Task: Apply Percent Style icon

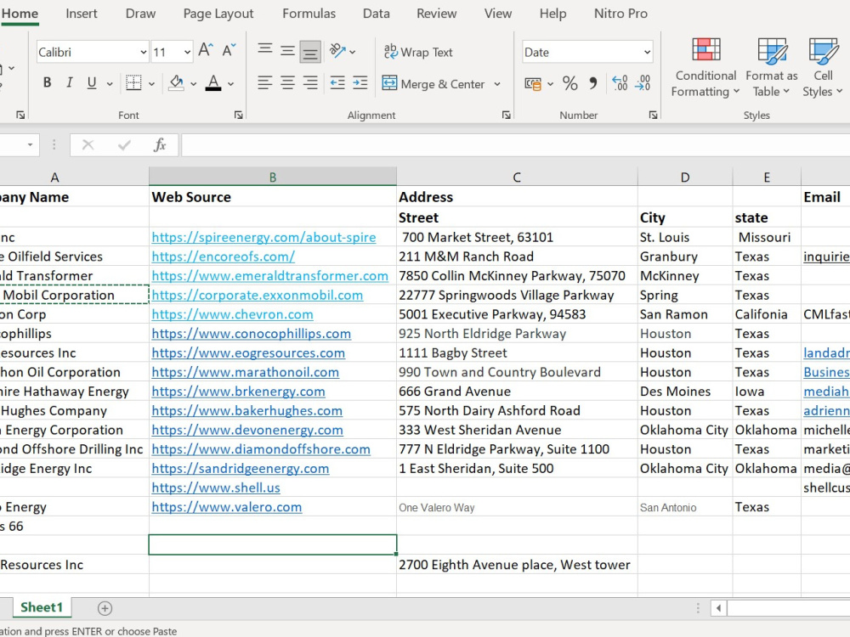Action: click(x=569, y=83)
